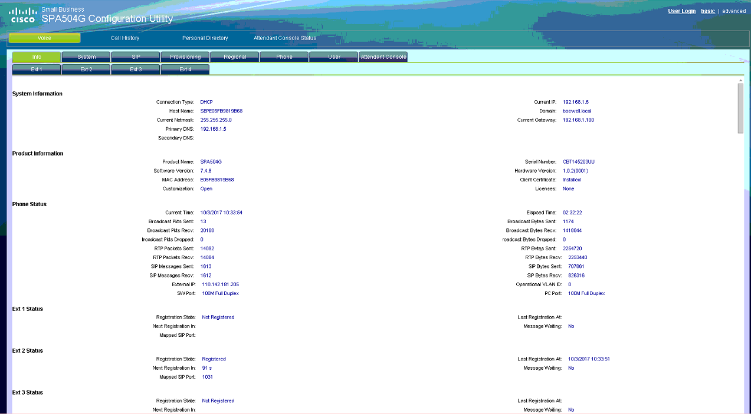This screenshot has height=414, width=751.
Task: Click the MAC Address value E05FB9819B68
Action: click(x=217, y=180)
